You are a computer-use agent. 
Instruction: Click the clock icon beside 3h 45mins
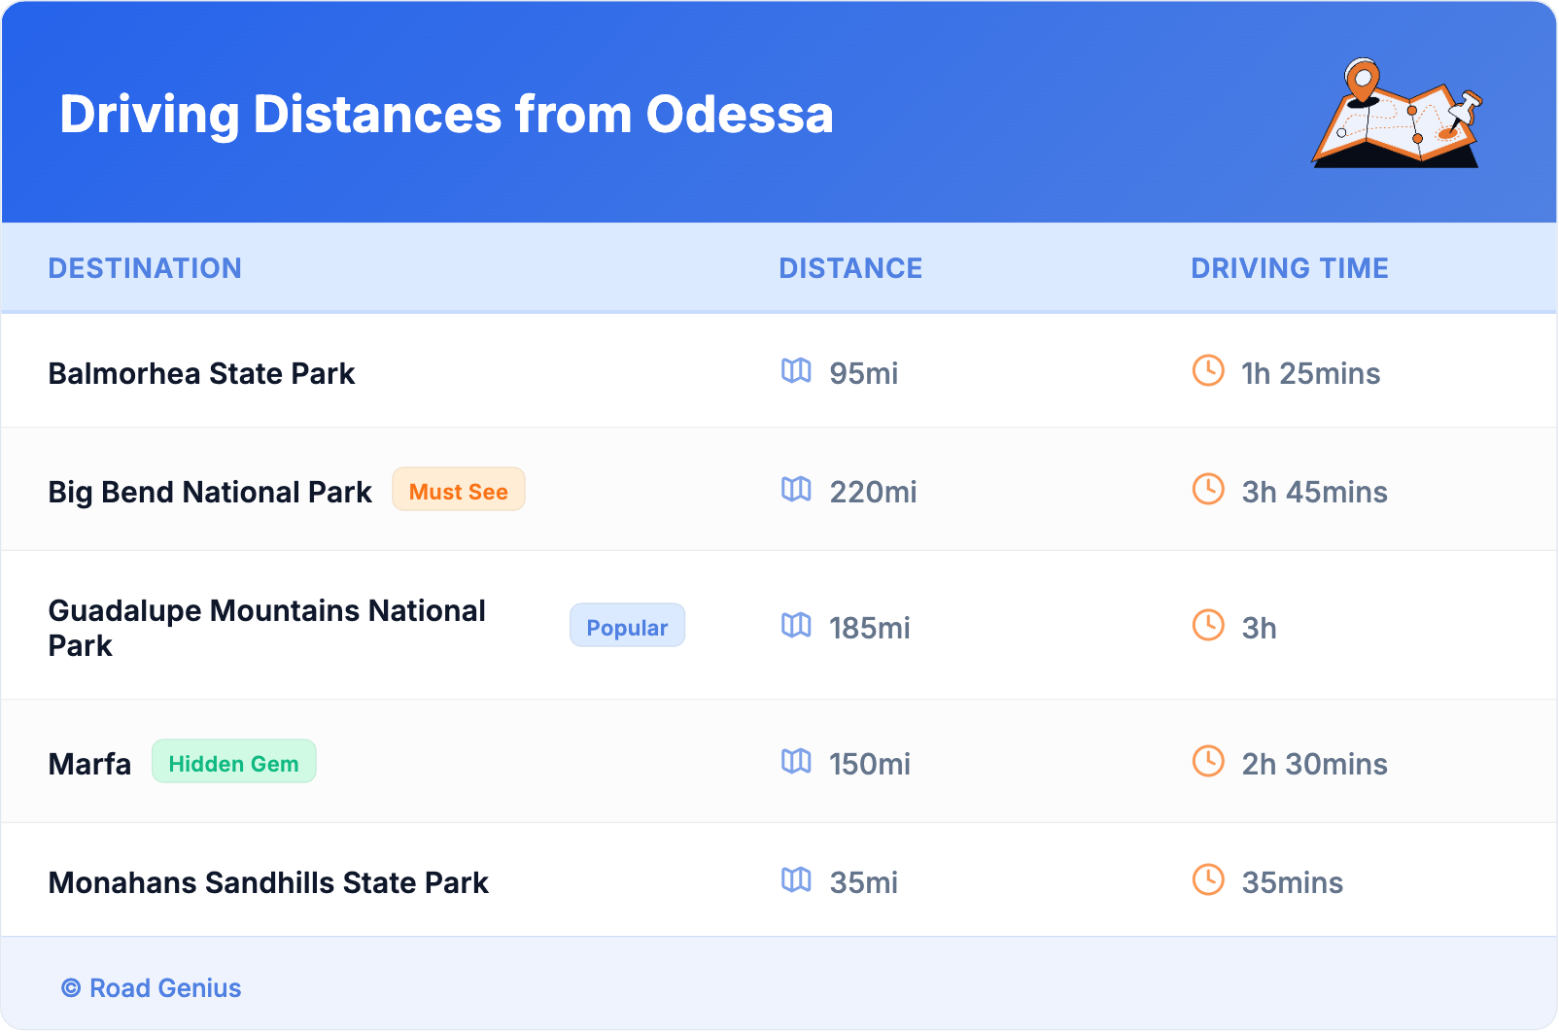point(1208,490)
